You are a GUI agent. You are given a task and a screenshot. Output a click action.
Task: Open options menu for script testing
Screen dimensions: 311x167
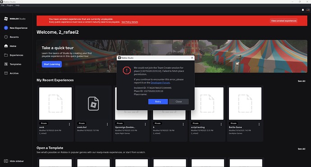click(x=221, y=124)
